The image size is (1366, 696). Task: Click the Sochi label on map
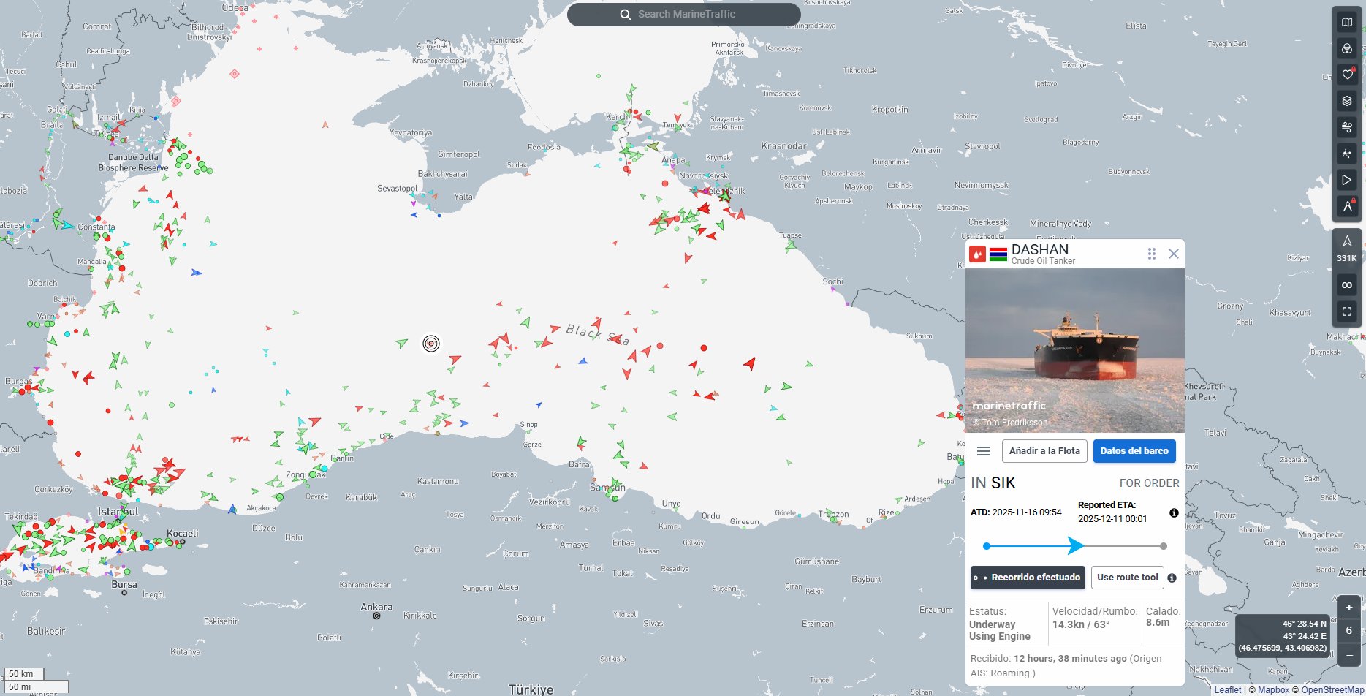(x=832, y=281)
